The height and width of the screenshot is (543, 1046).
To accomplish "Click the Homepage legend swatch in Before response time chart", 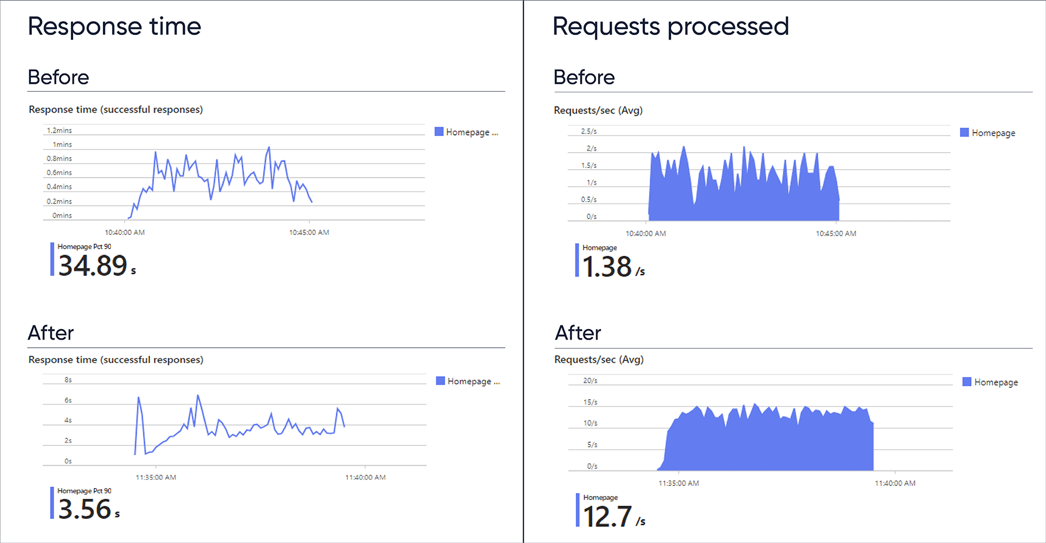I will pos(439,132).
